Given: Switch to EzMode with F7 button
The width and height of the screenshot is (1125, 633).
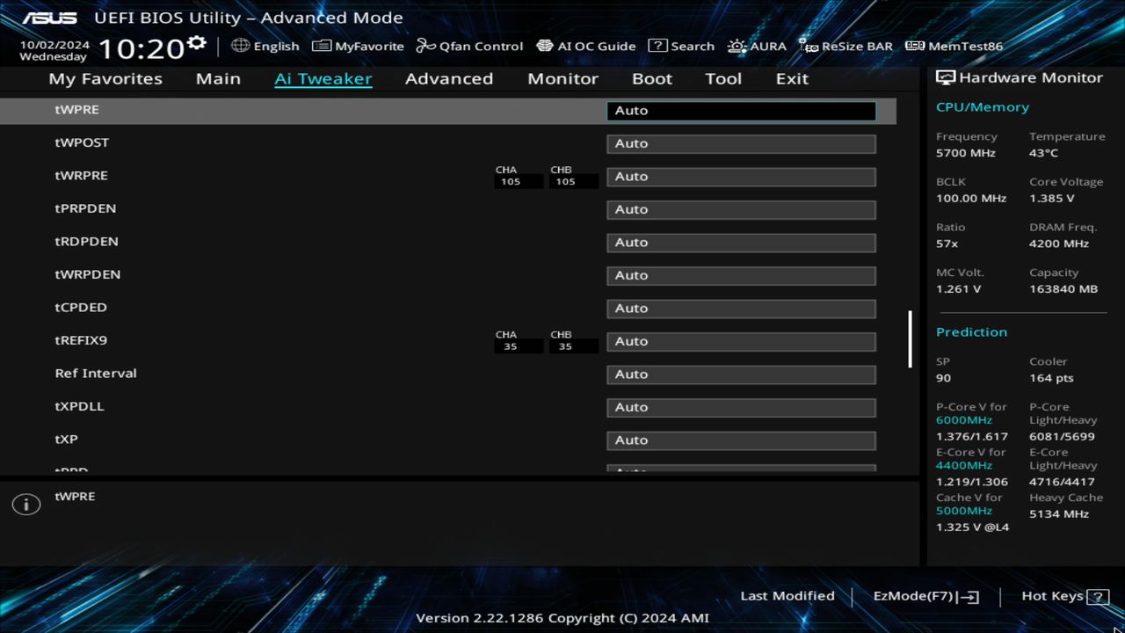Looking at the screenshot, I should pos(924,595).
